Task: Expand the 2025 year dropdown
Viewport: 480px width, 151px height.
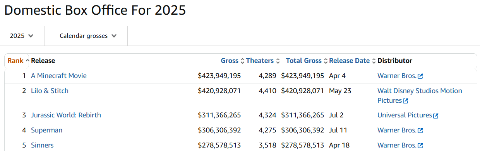Action: 22,36
